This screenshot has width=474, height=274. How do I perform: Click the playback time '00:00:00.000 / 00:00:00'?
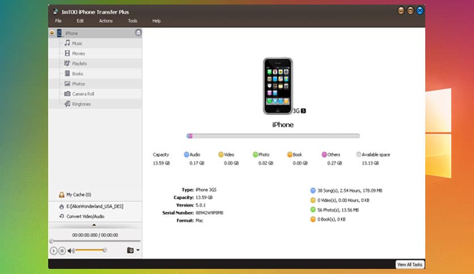95,235
